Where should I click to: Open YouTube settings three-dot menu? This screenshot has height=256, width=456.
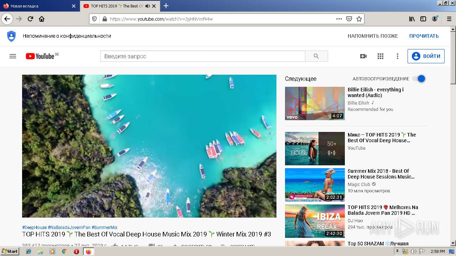398,56
